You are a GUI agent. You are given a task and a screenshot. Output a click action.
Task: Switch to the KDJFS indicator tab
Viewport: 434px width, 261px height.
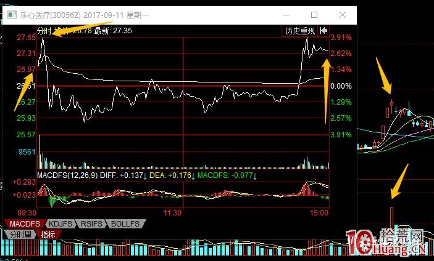61,223
